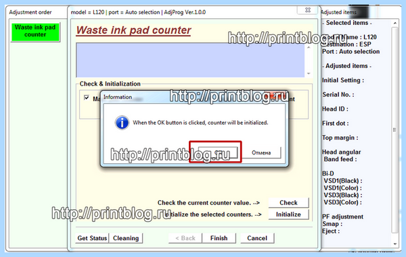Click OK in the Information dialog
Screen dimensions: 406x257
[x=218, y=152]
